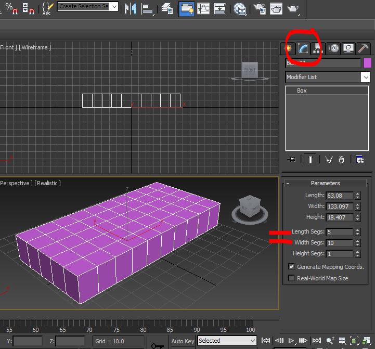Click the Length Segs input field
Image resolution: width=375 pixels, height=349 pixels.
[339, 232]
